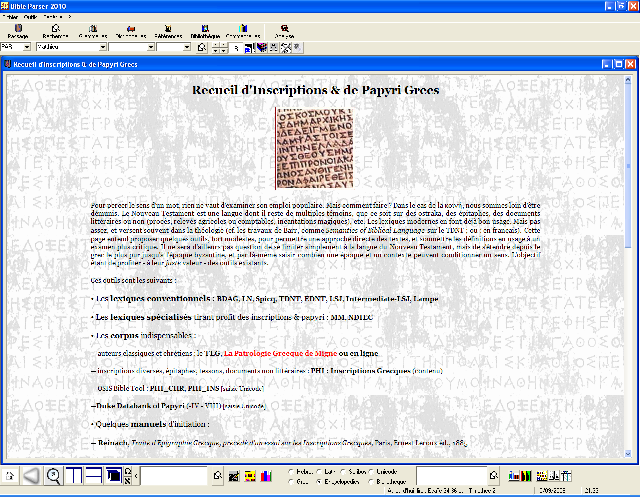640x497 pixels.
Task: Click the yellow and black books icon
Action: click(526, 476)
